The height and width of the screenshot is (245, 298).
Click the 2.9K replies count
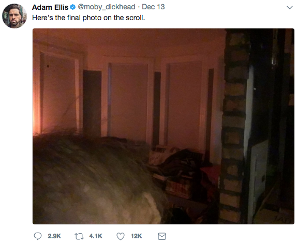pos(54,236)
